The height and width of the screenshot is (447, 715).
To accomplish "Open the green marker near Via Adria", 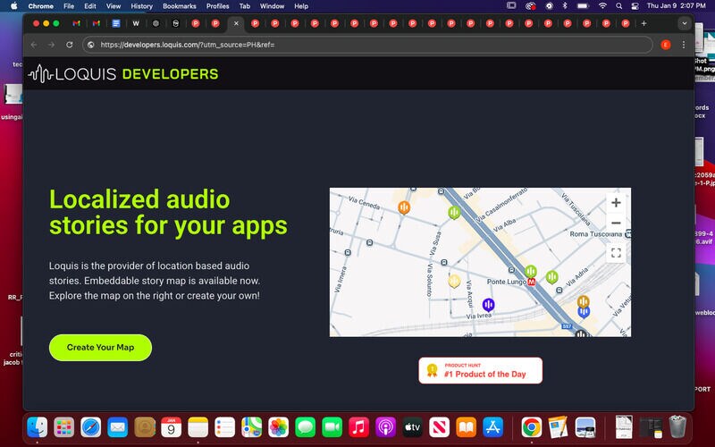I will 551,276.
